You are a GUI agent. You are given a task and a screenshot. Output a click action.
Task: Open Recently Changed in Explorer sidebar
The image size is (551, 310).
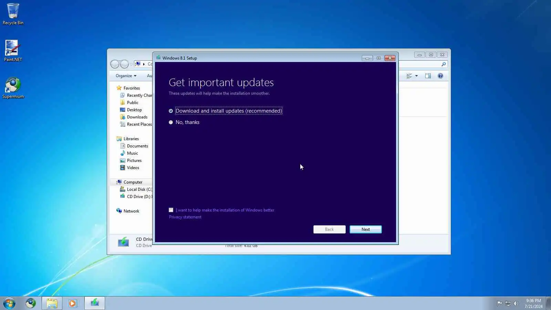[139, 95]
